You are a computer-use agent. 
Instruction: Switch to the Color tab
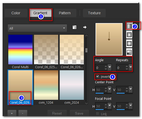tap(16, 13)
